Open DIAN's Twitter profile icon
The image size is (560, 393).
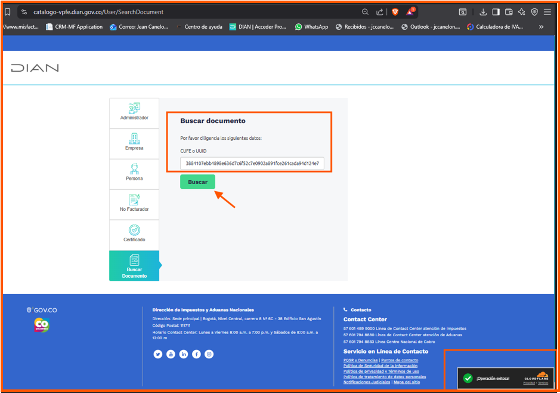158,354
